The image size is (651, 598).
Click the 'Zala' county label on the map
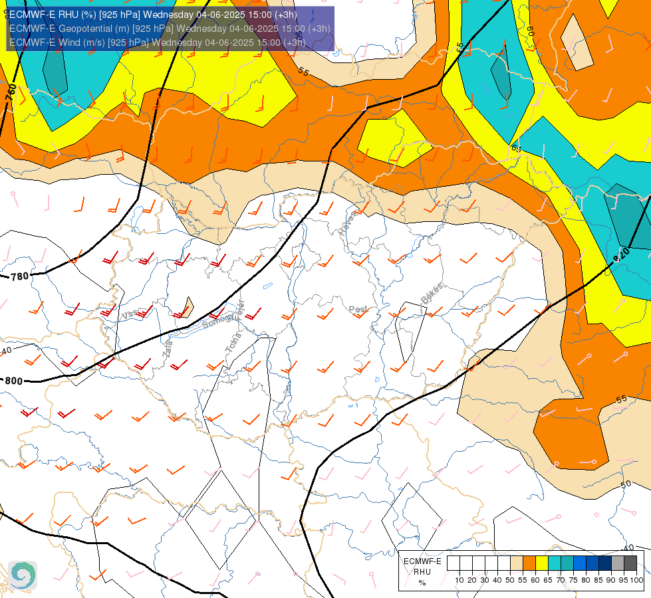click(x=168, y=349)
